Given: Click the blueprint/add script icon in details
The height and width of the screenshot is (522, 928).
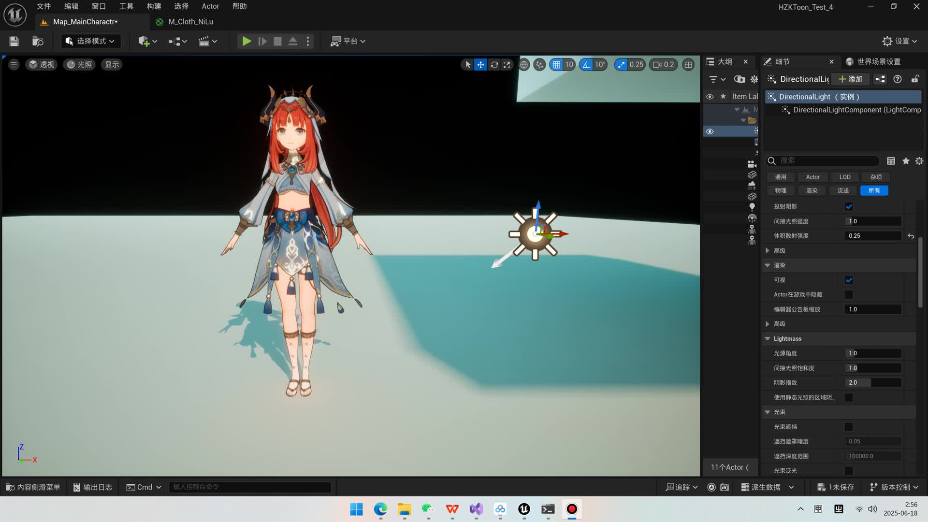Looking at the screenshot, I should pyautogui.click(x=880, y=79).
